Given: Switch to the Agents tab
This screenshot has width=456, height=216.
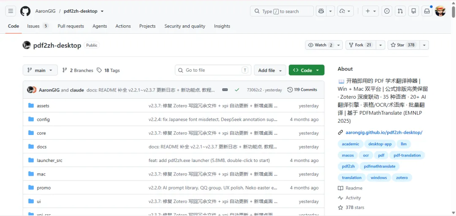Looking at the screenshot, I should pyautogui.click(x=100, y=26).
